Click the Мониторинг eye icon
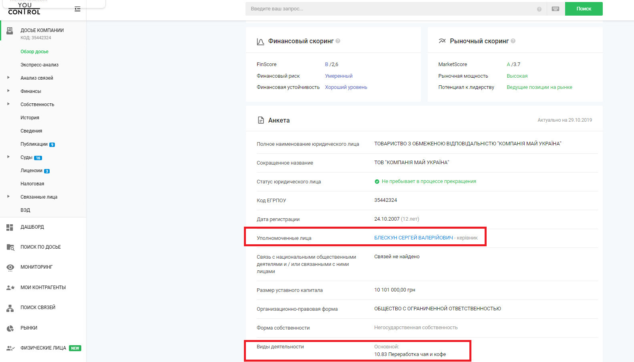 (x=10, y=267)
